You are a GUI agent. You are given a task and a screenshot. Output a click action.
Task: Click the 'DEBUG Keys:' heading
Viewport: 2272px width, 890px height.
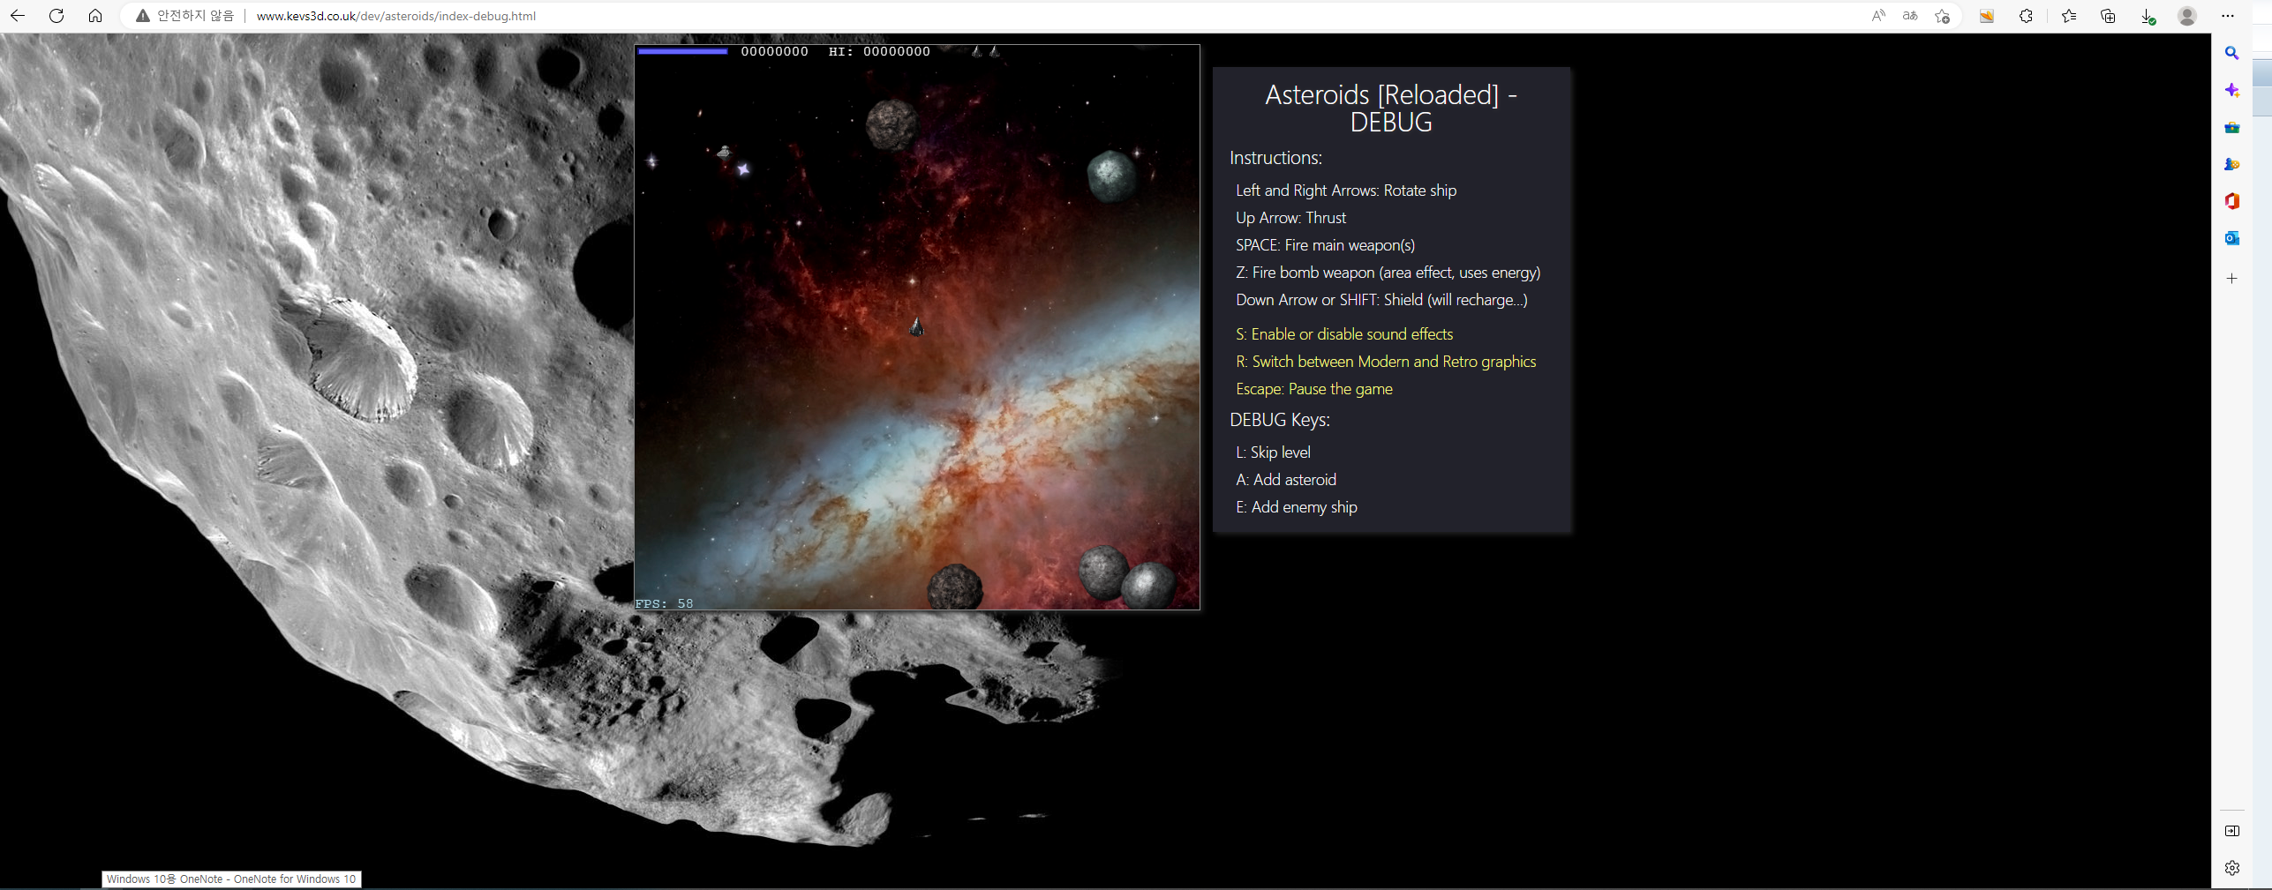(1279, 420)
